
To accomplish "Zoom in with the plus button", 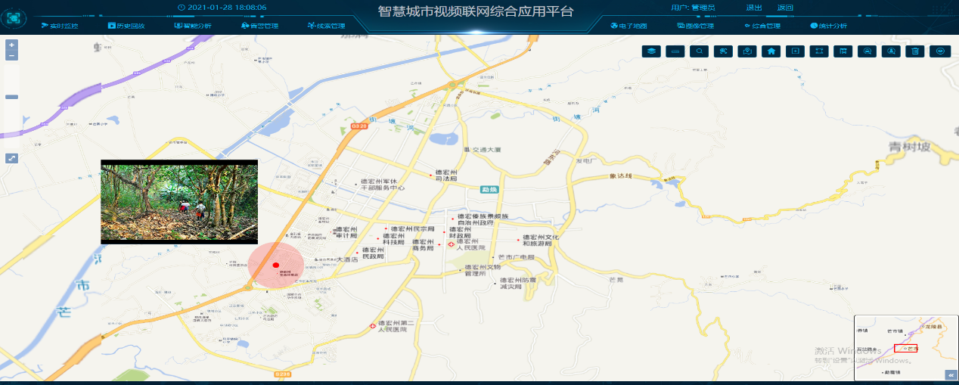I will 11,45.
